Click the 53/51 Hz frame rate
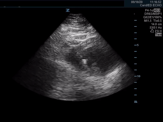Image resolution: width=163 pixels, height=122 pixels. (x=156, y=28)
